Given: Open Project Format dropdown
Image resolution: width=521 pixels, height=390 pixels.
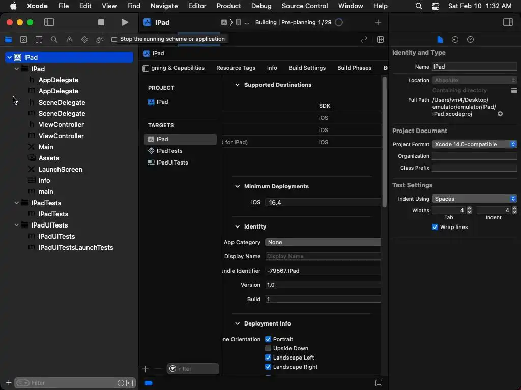Looking at the screenshot, I should [x=475, y=144].
